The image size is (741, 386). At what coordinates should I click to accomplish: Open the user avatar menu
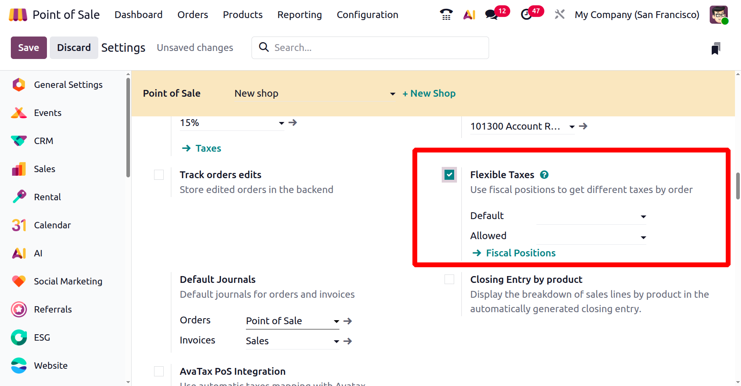tap(718, 15)
